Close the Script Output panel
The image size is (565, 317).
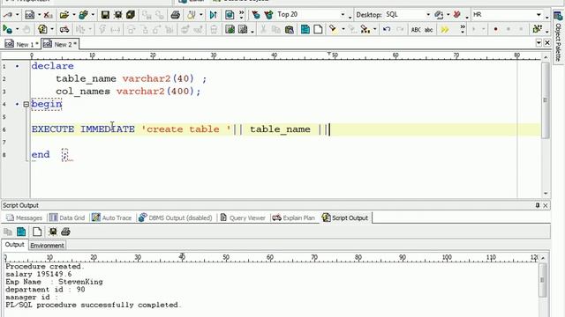coord(546,205)
